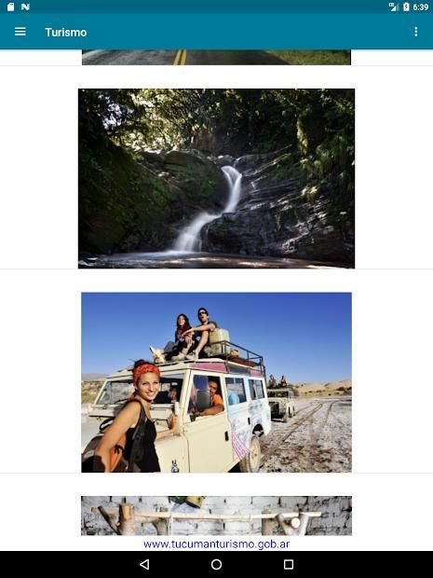Tap the signal strength icon
The width and height of the screenshot is (433, 578).
394,7
